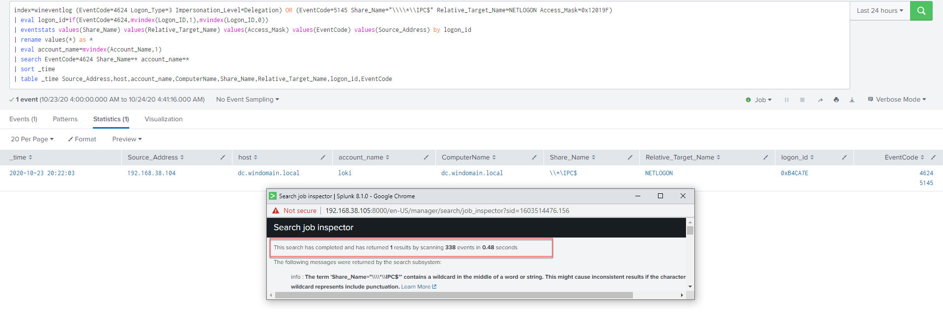Click the source address 192.168.38.104
943x317 pixels.
(151, 173)
